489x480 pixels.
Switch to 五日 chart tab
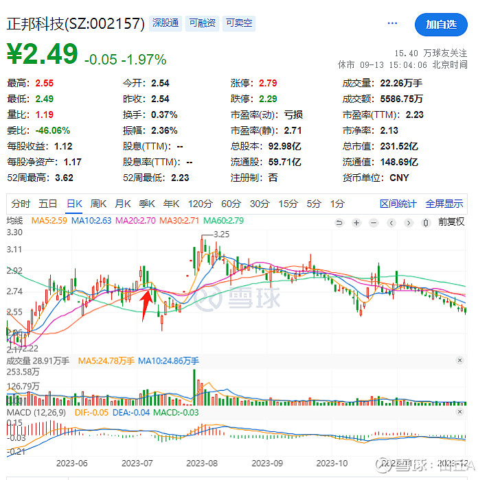click(47, 204)
